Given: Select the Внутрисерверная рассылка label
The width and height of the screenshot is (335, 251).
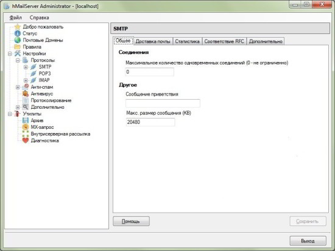Looking at the screenshot, I should coord(60,134).
